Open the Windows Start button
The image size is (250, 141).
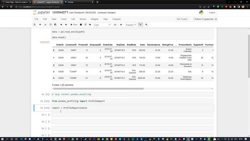pyautogui.click(x=2, y=139)
